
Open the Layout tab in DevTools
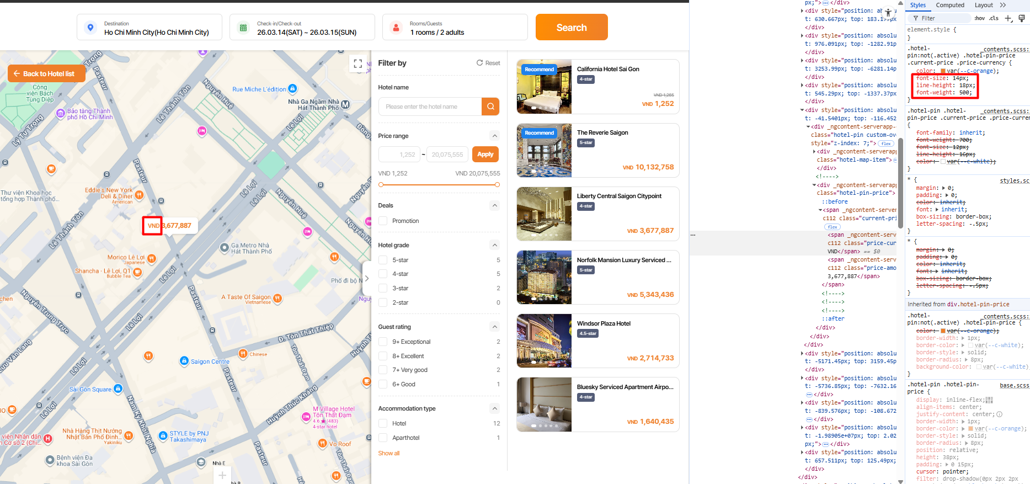pyautogui.click(x=983, y=5)
